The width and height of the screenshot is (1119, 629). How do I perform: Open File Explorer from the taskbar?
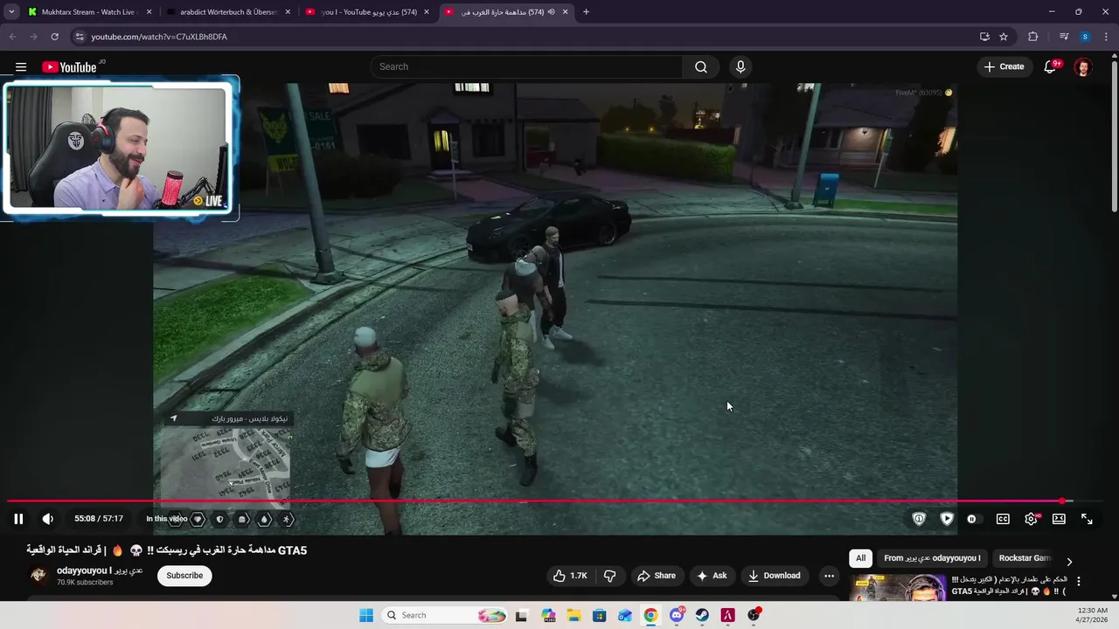pos(574,615)
